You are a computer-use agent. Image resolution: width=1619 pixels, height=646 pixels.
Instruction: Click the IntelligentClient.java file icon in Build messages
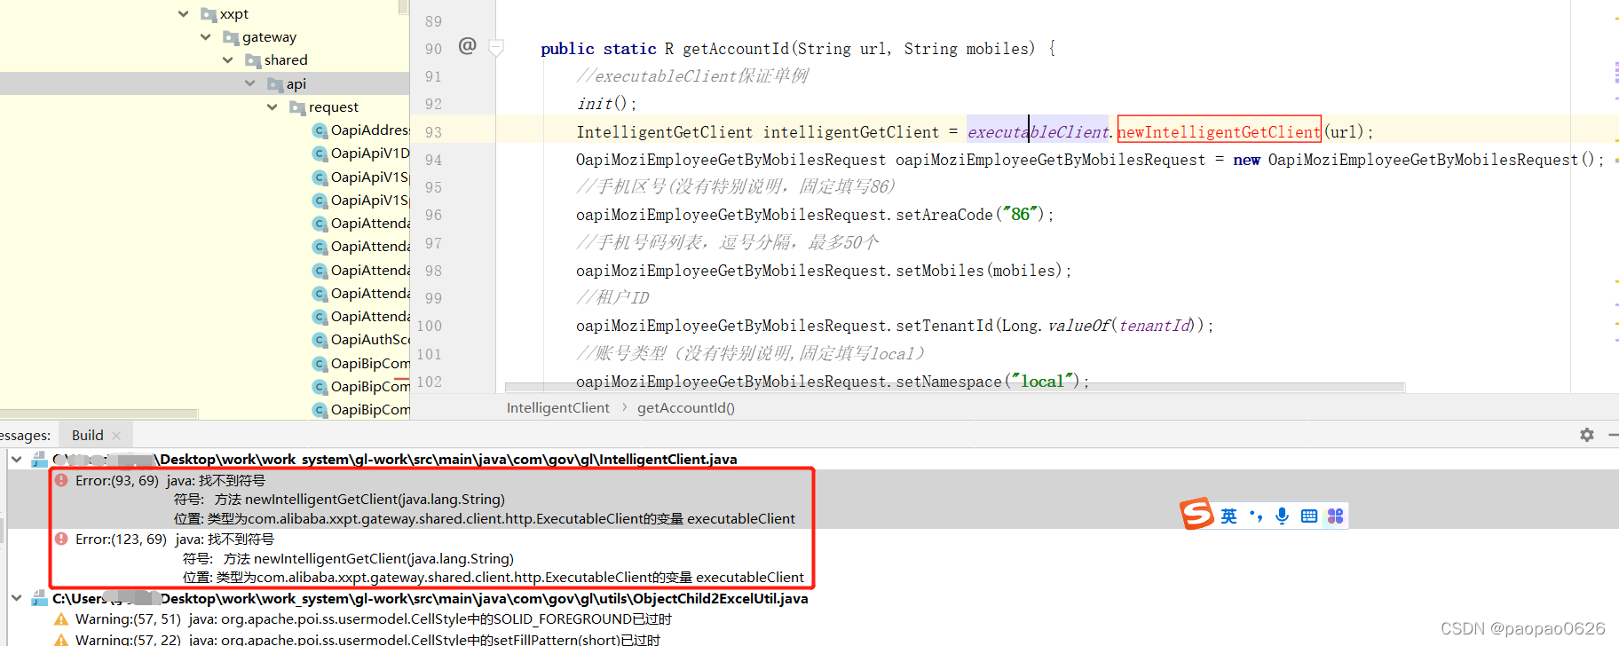(x=40, y=459)
